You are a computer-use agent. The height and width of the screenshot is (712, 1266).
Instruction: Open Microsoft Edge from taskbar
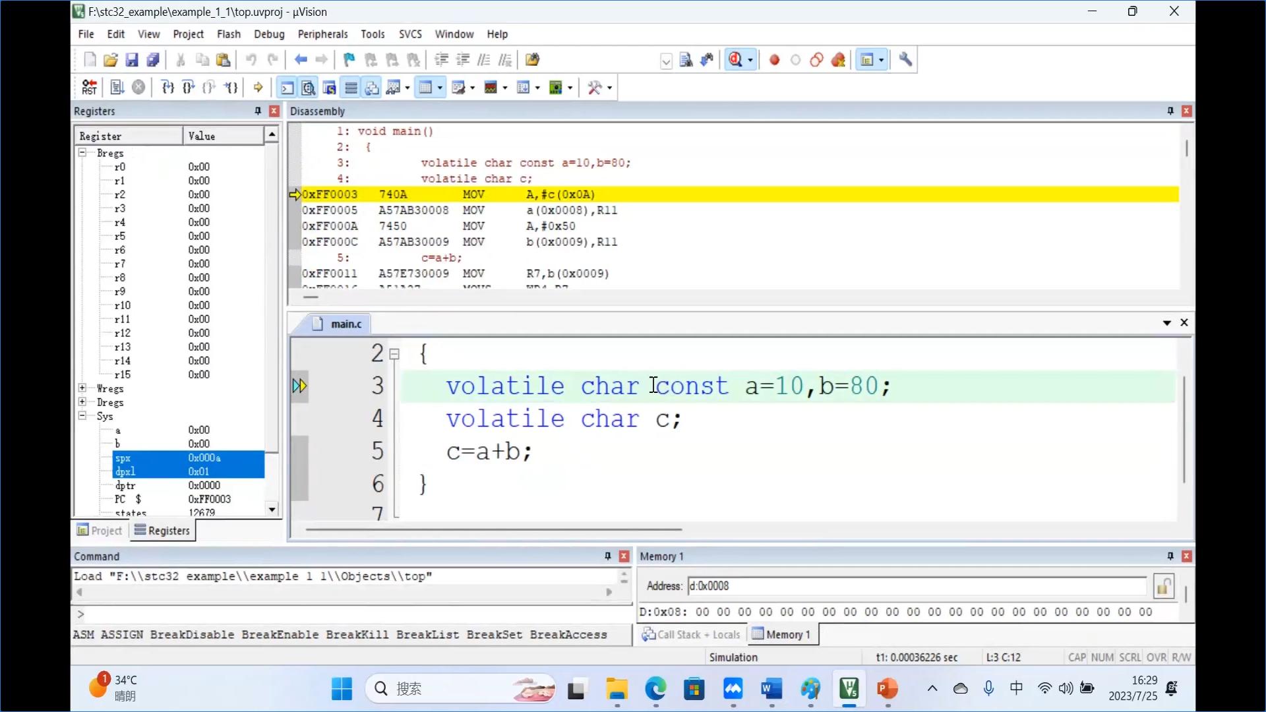(655, 689)
